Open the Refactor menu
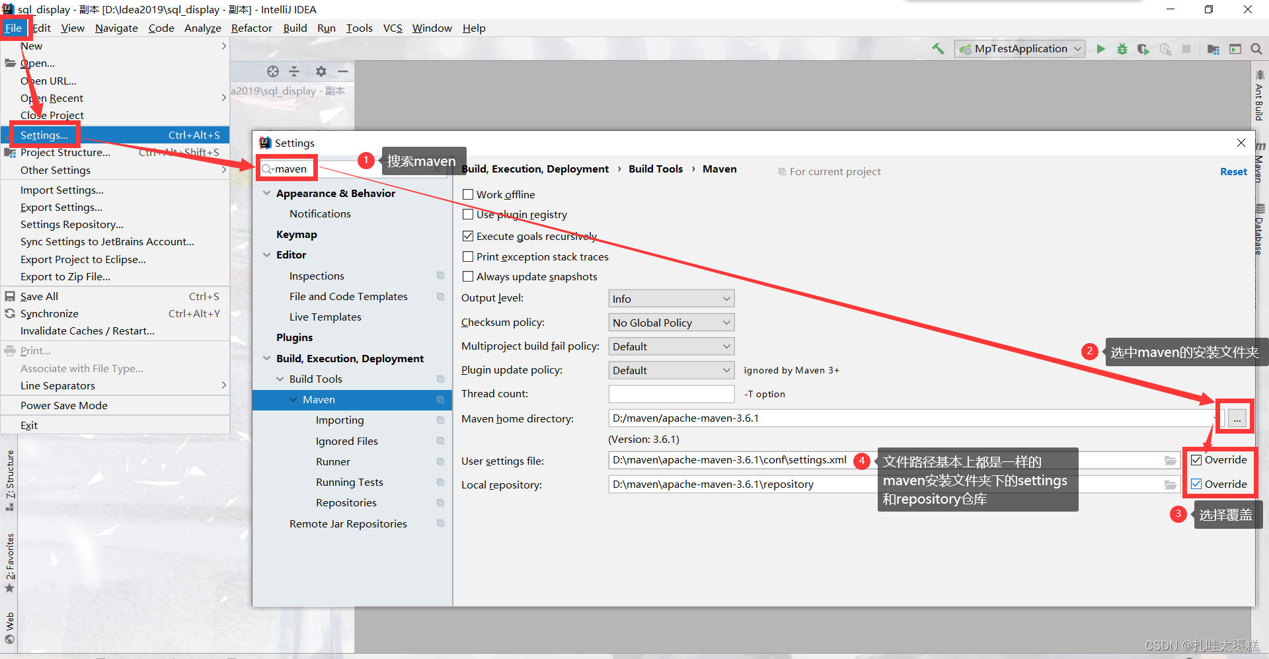The width and height of the screenshot is (1269, 659). pyautogui.click(x=251, y=28)
